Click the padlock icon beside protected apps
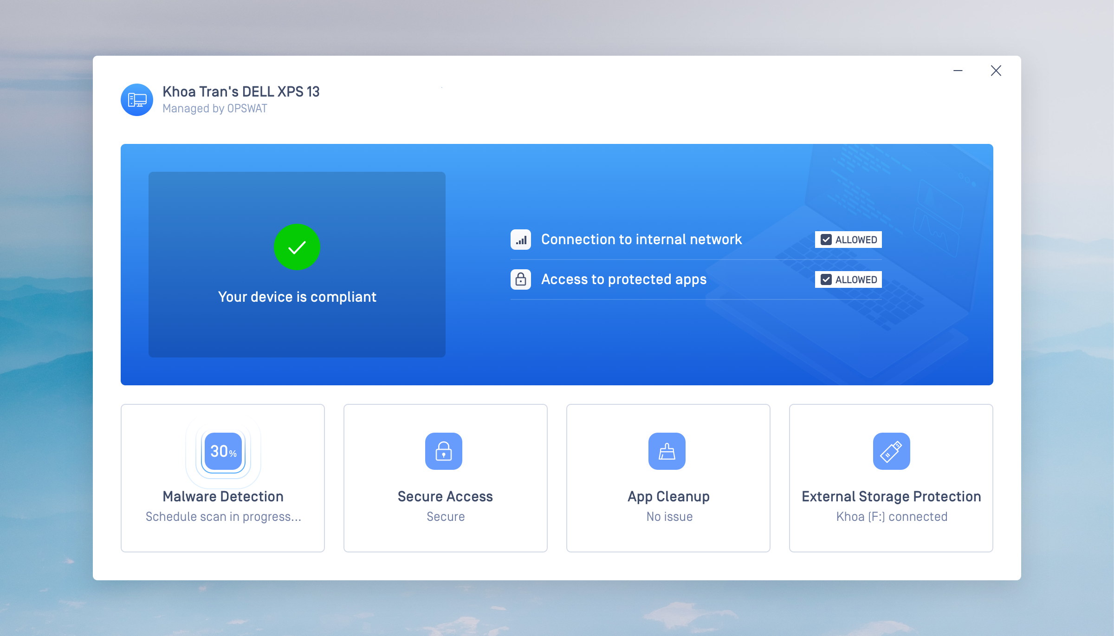Image resolution: width=1114 pixels, height=636 pixels. click(521, 279)
